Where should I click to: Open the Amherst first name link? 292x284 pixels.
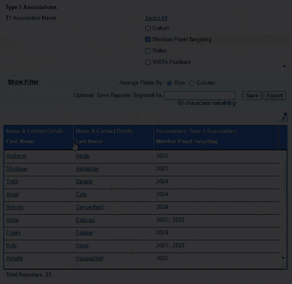point(16,156)
